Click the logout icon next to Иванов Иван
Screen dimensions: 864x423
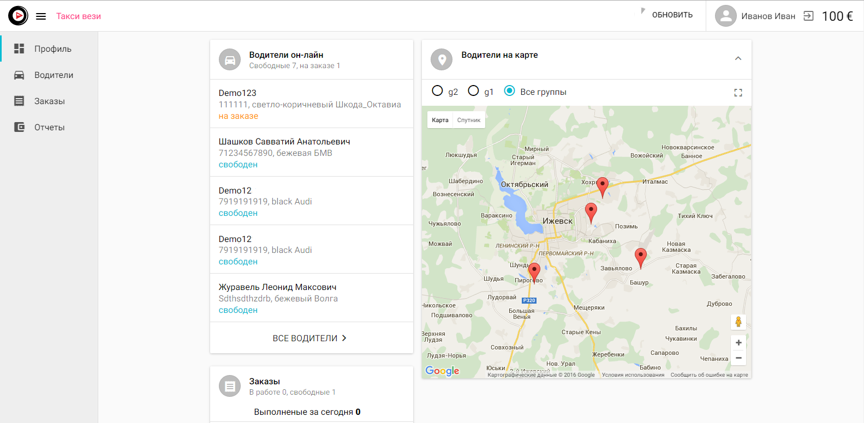click(x=808, y=16)
